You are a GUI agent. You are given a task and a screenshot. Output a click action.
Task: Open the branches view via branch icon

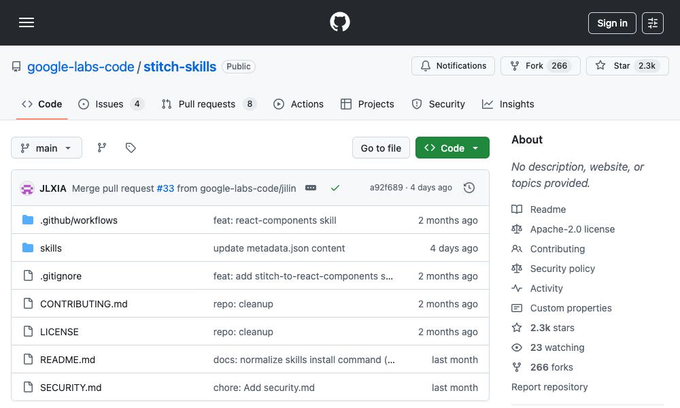[x=101, y=148]
